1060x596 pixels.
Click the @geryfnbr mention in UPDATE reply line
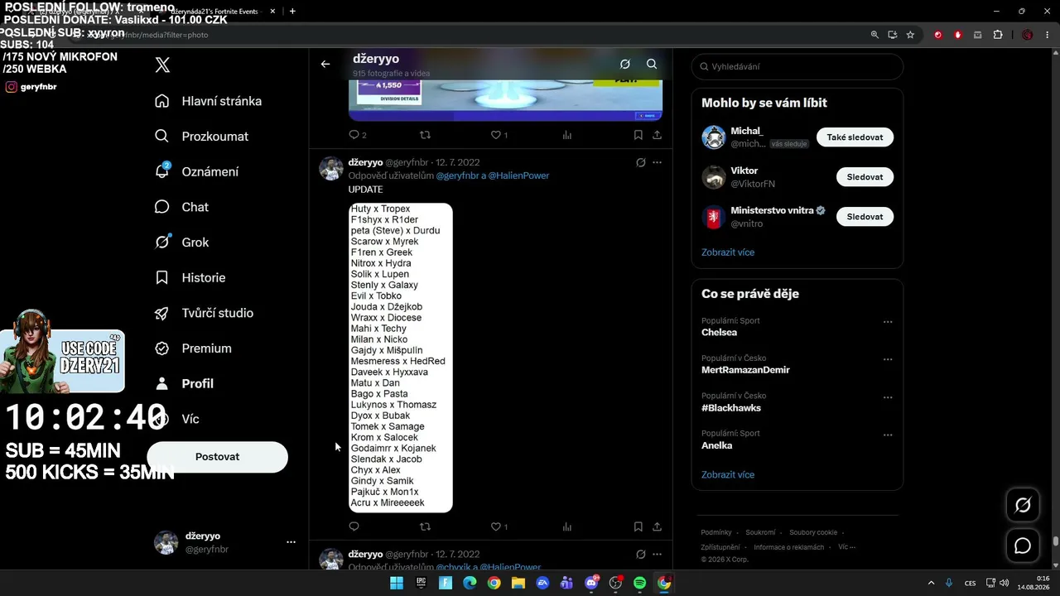(457, 175)
